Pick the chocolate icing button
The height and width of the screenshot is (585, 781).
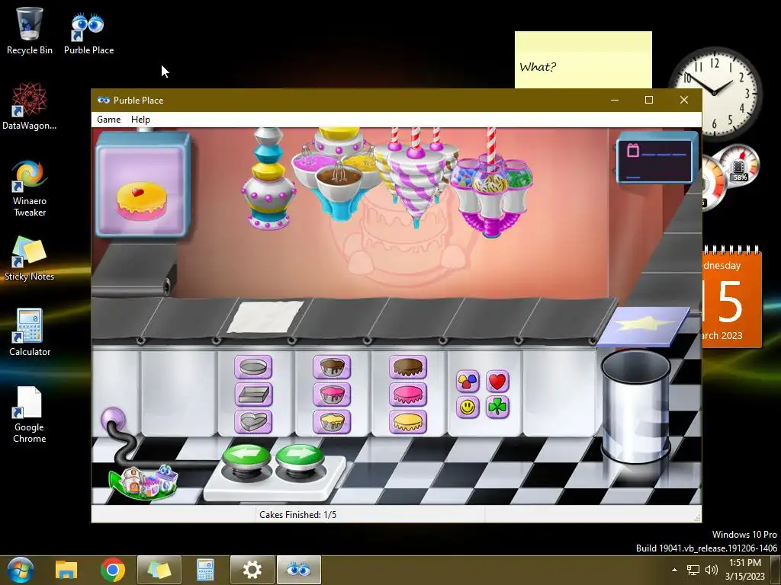[x=408, y=367]
